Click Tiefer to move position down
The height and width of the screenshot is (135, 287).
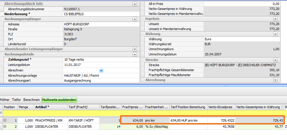(16, 100)
